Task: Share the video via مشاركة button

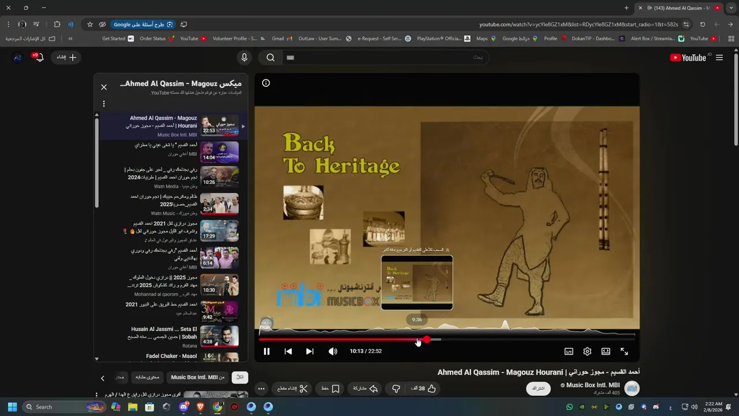Action: click(365, 388)
